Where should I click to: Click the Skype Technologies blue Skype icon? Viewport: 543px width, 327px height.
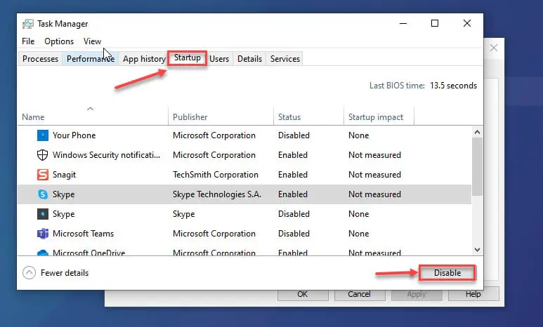pos(43,194)
